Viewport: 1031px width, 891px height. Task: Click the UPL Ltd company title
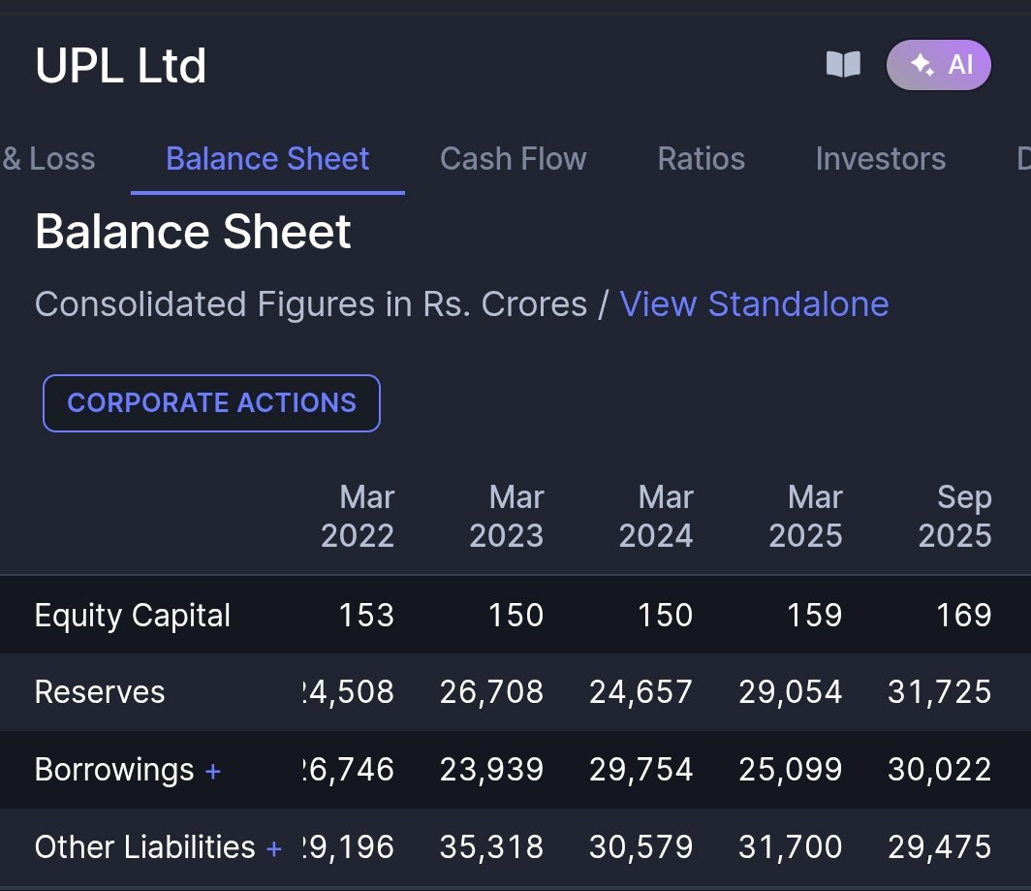coord(120,65)
